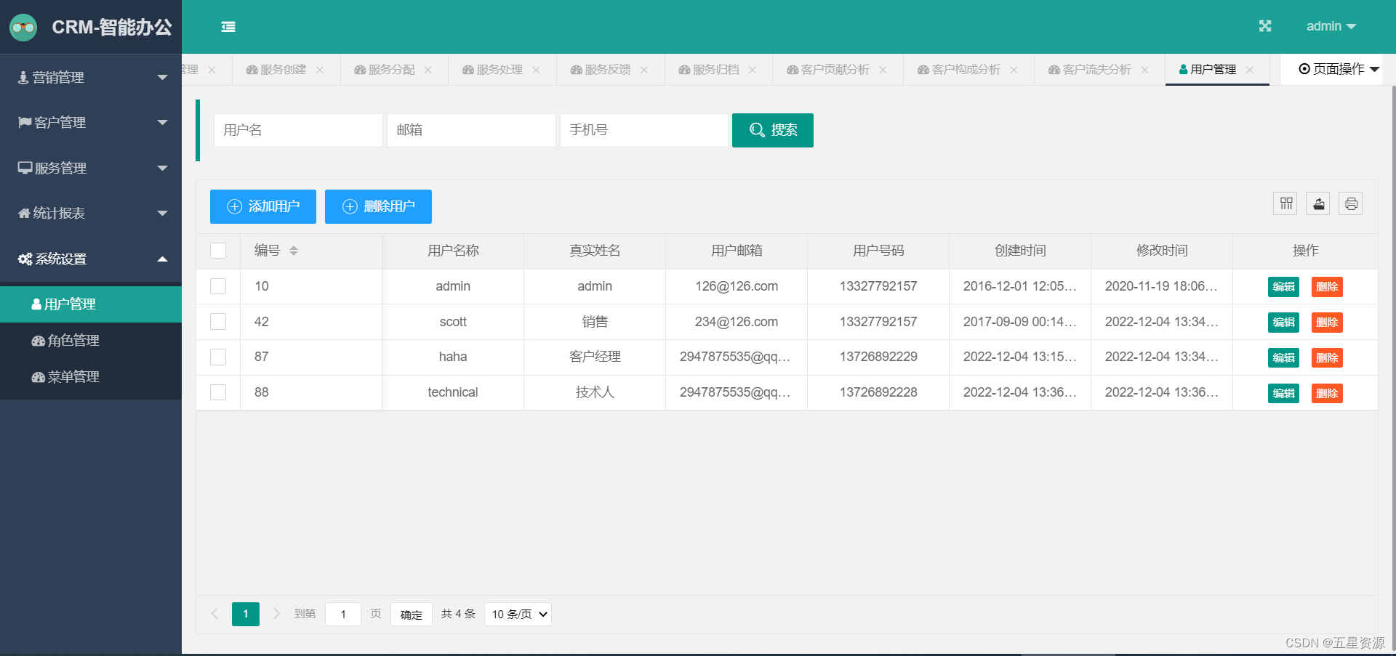The width and height of the screenshot is (1396, 656).
Task: Click the print icon above the table
Action: (1350, 203)
